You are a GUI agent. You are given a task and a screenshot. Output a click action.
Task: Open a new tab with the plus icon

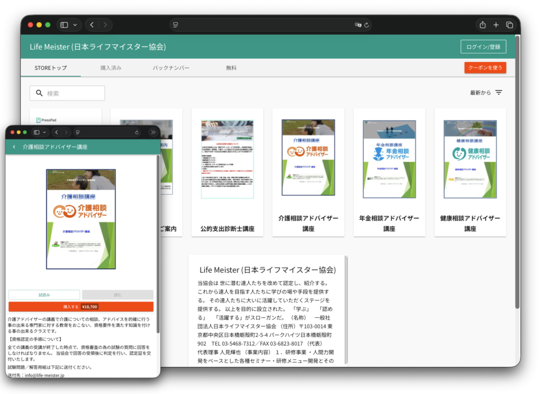tap(495, 24)
